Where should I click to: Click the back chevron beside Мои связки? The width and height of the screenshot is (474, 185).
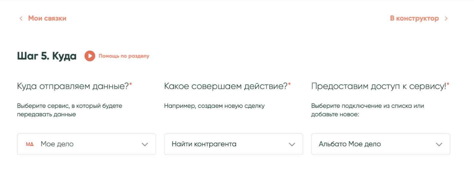click(21, 18)
